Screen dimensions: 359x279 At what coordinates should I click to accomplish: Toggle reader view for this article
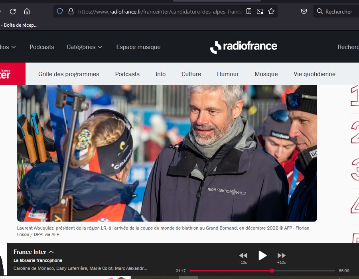click(249, 11)
